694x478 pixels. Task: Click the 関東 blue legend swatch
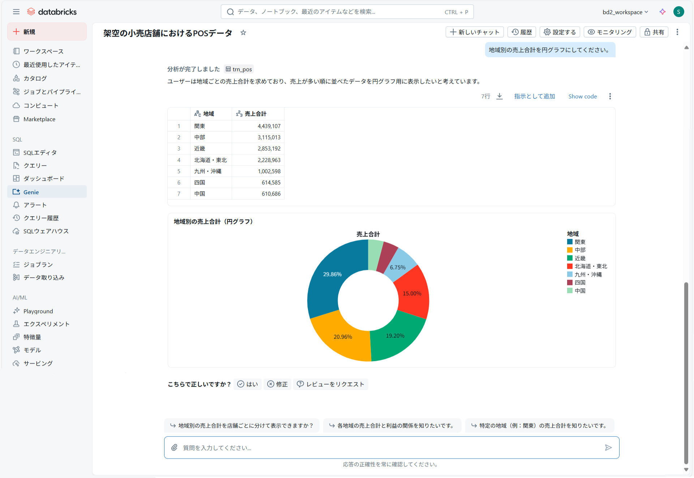pyautogui.click(x=570, y=242)
